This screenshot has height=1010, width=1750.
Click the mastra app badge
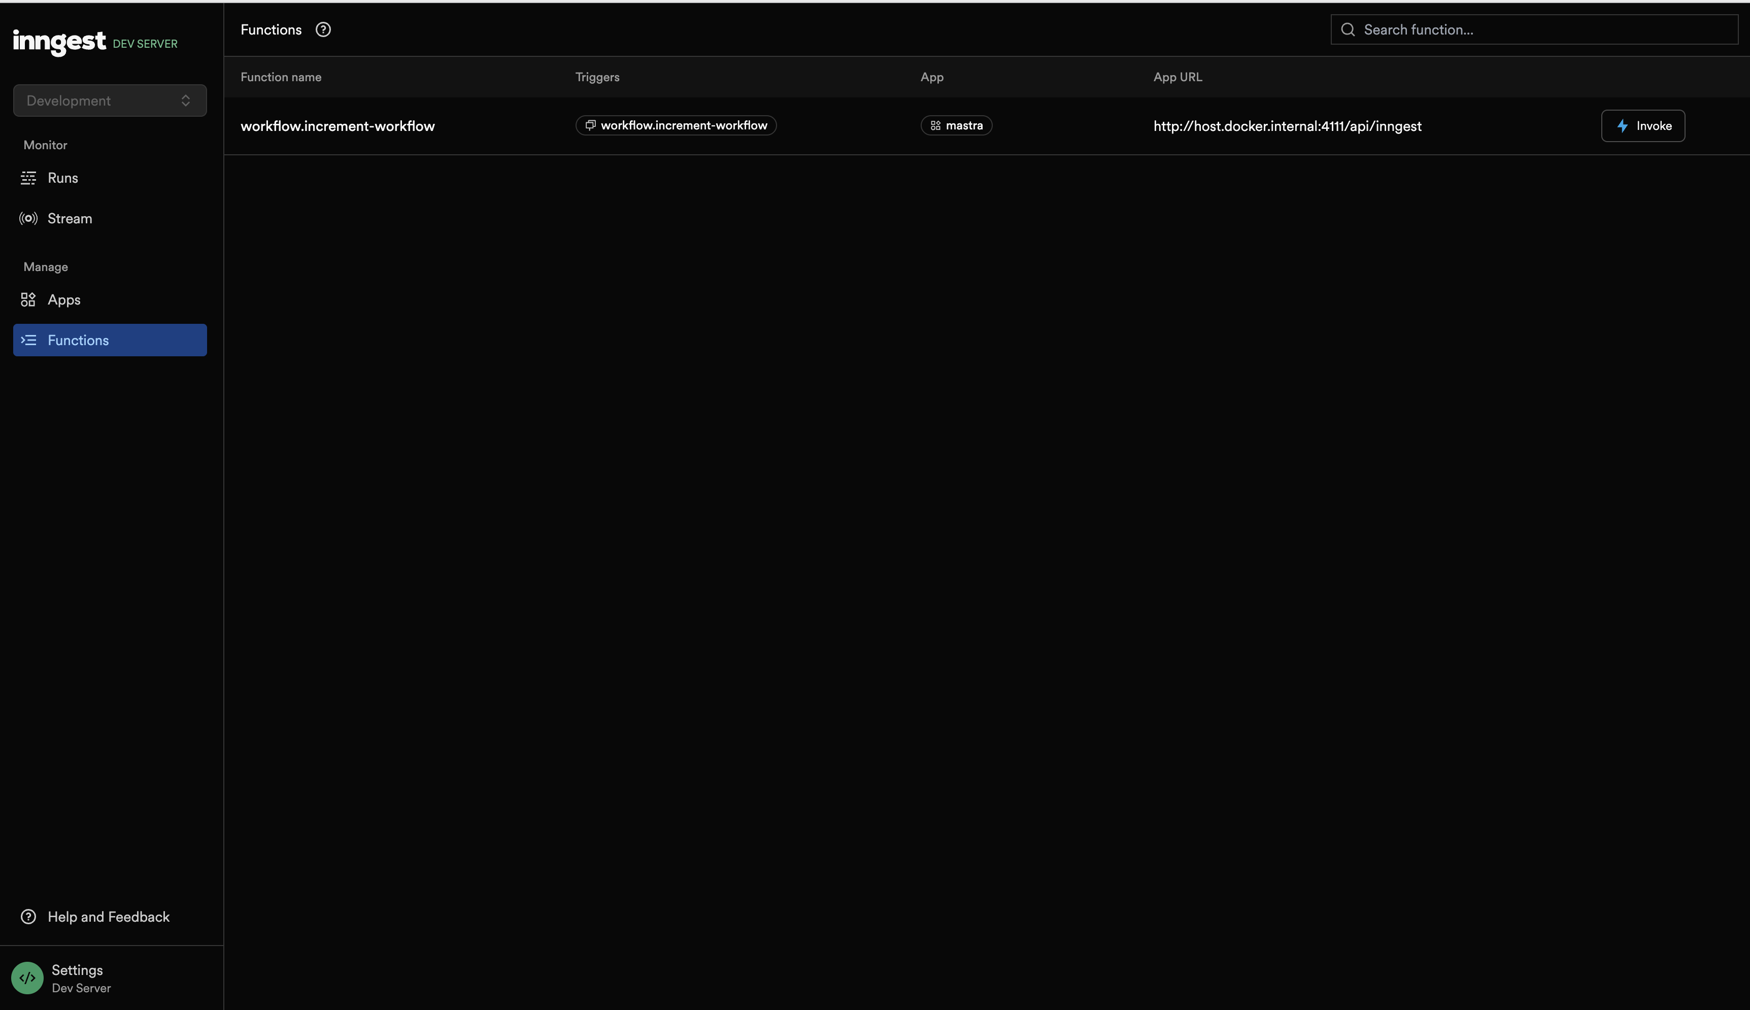956,125
